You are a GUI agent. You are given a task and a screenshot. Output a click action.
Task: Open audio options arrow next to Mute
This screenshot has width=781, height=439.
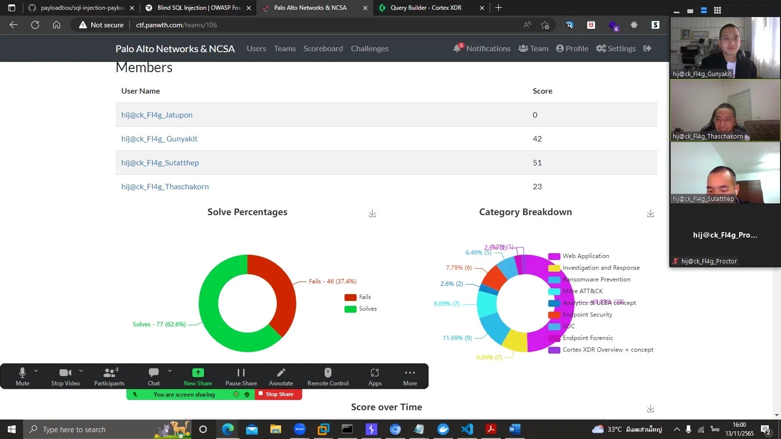(x=36, y=371)
